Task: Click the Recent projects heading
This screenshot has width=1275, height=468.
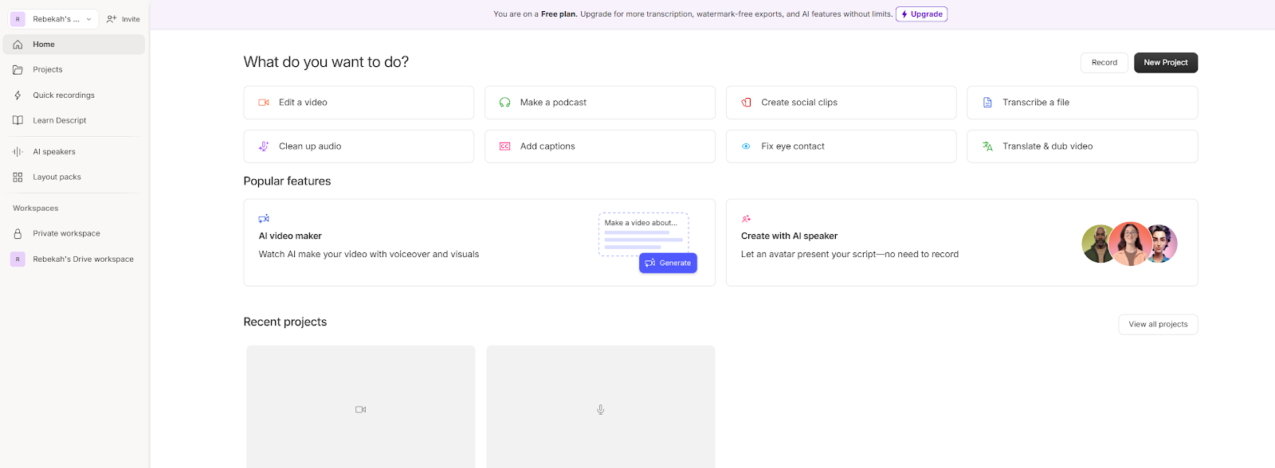Action: click(285, 322)
